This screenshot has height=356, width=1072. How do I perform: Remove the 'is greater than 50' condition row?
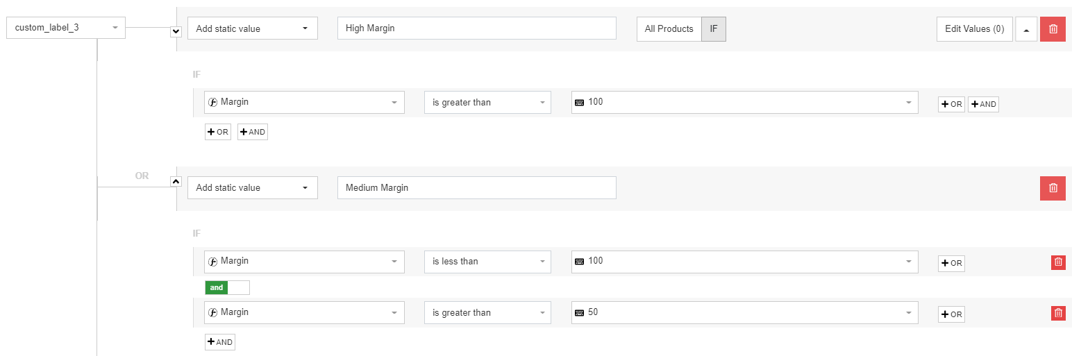(x=1058, y=313)
